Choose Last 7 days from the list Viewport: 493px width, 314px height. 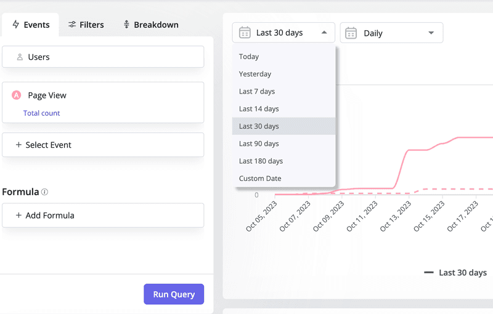[x=257, y=91]
